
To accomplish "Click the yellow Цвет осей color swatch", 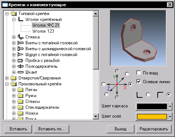I will click(152, 116).
